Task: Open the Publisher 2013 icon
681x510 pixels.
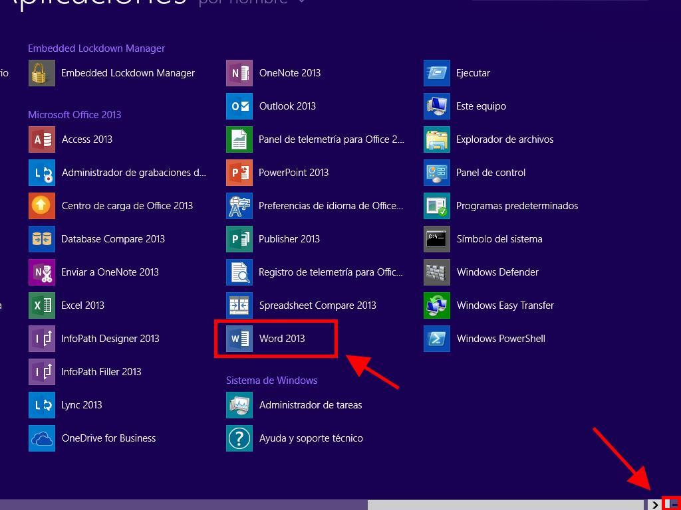Action: [239, 239]
